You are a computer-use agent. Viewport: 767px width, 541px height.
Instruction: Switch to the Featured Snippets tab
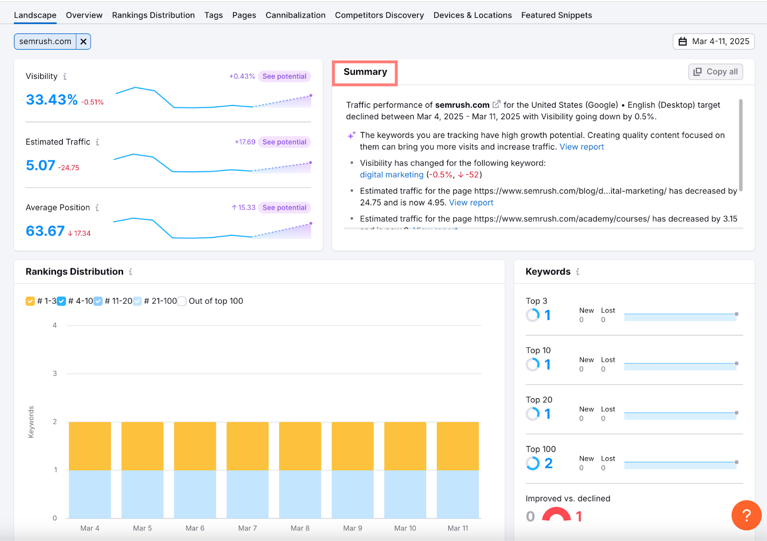click(557, 15)
